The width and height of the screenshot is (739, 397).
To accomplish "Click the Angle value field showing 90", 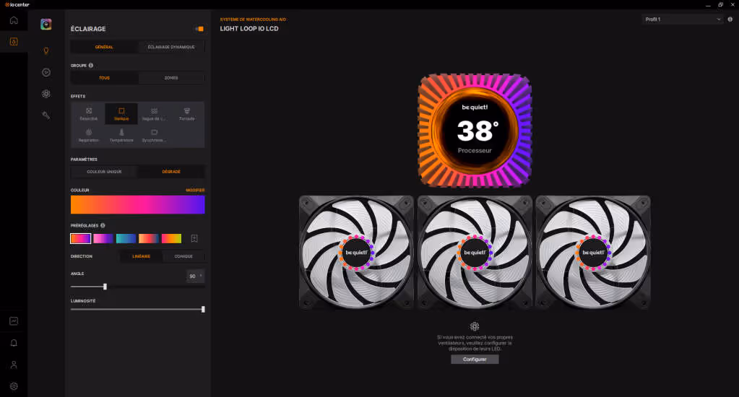I will [x=196, y=276].
